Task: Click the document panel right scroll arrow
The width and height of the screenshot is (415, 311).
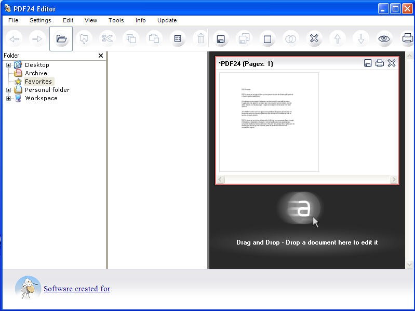Action: (394, 180)
